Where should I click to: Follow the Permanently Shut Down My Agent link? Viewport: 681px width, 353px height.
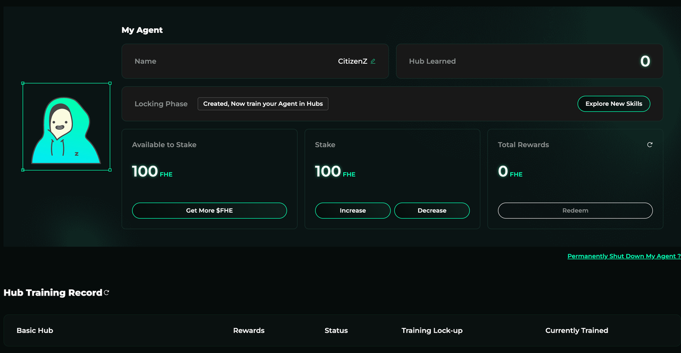[624, 256]
